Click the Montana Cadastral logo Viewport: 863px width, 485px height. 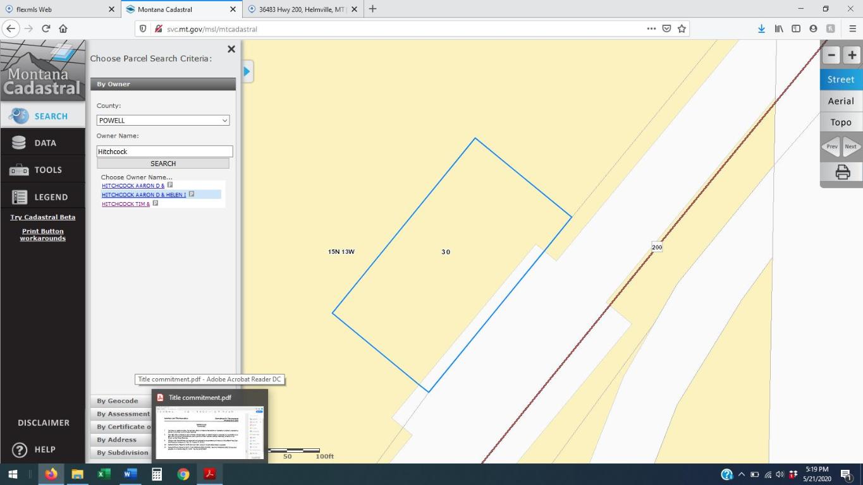[43, 70]
